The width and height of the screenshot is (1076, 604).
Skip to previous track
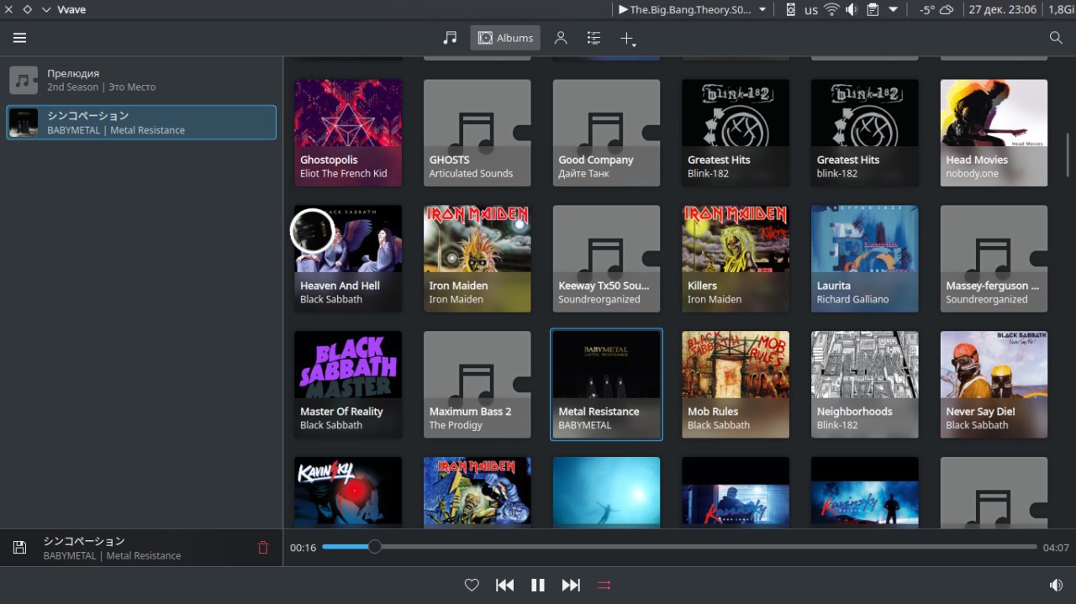coord(505,586)
